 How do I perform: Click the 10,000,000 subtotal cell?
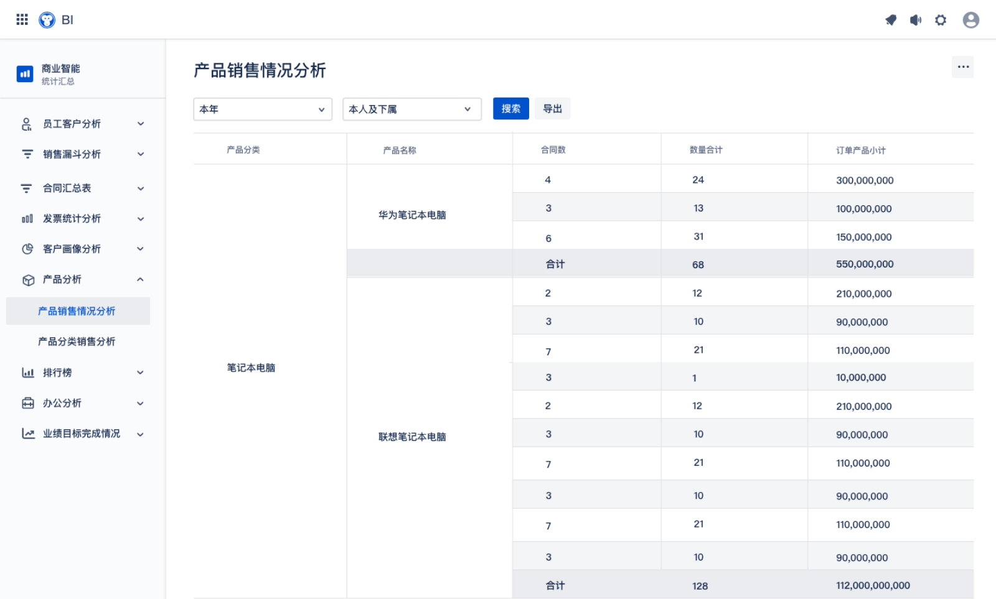861,378
